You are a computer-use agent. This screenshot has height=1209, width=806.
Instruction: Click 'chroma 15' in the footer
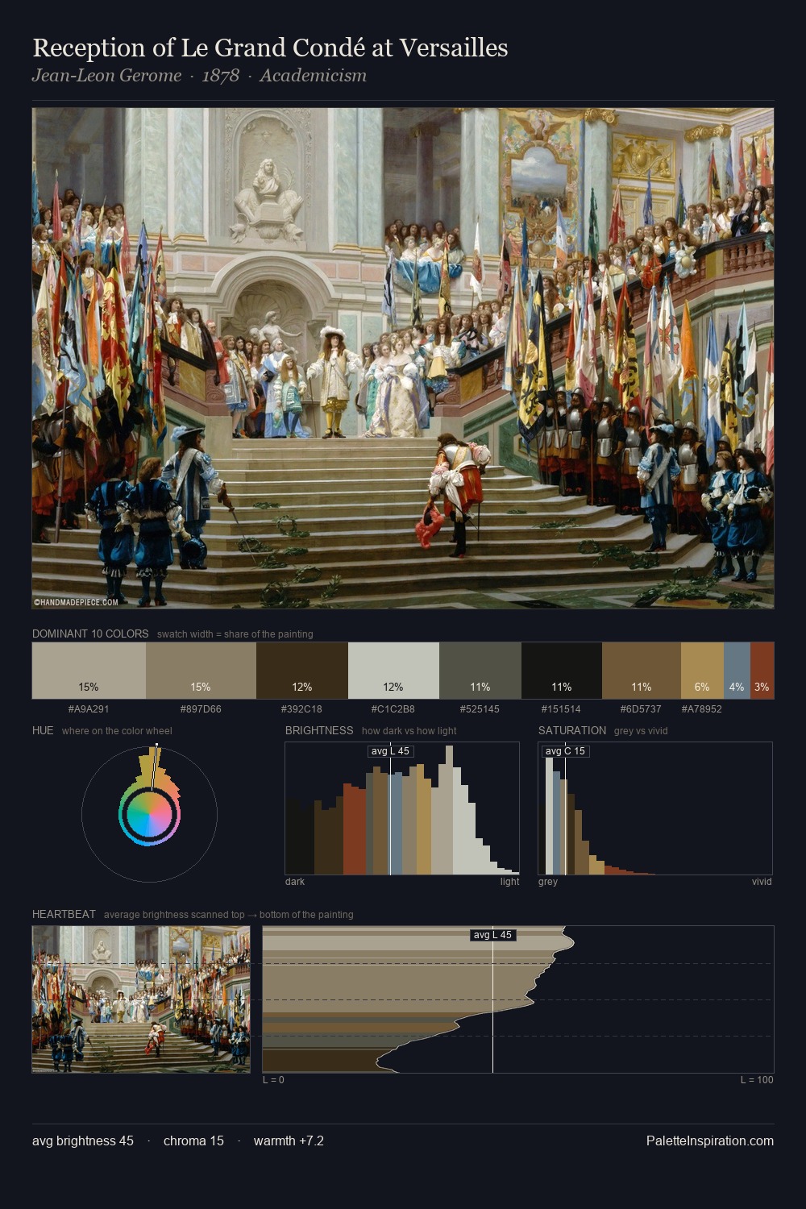point(193,1140)
